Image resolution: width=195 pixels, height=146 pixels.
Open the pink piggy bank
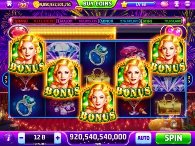pyautogui.click(x=165, y=4)
